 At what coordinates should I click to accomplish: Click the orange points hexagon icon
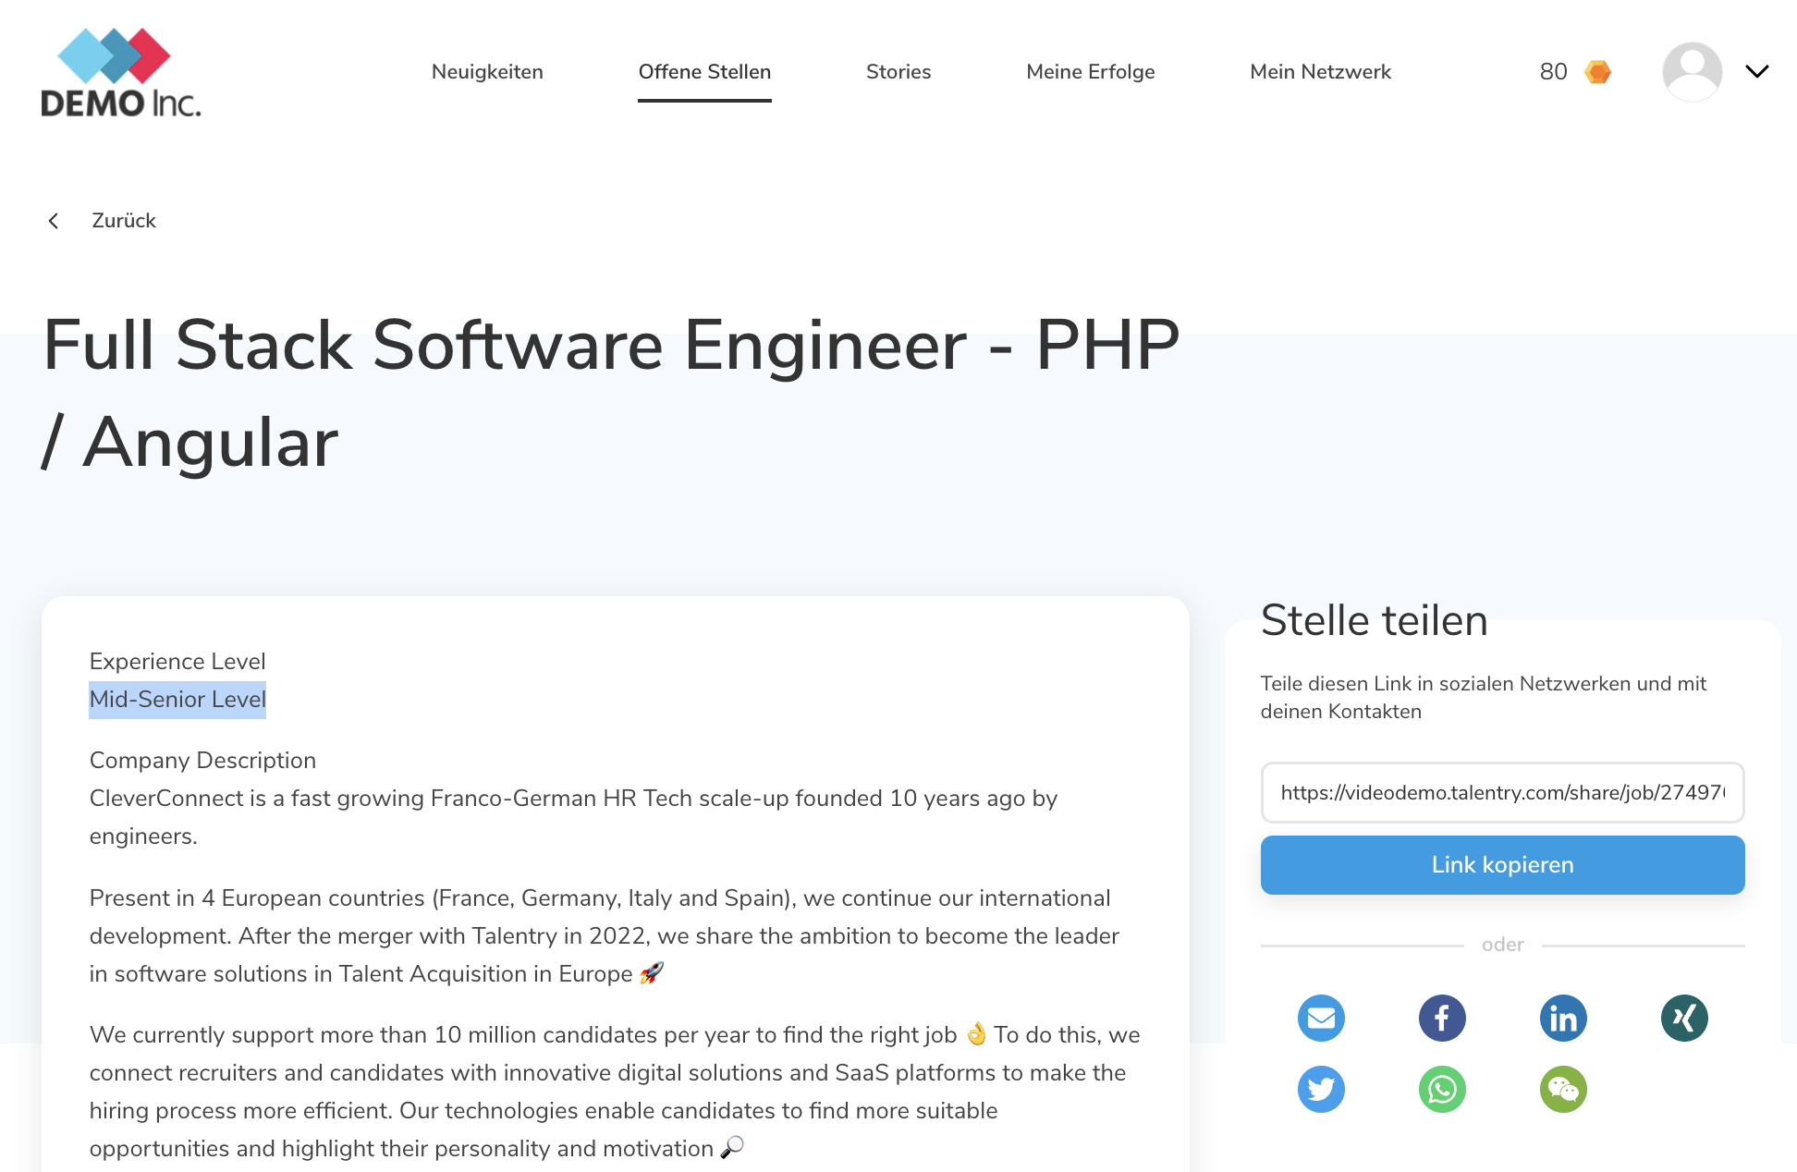tap(1597, 72)
